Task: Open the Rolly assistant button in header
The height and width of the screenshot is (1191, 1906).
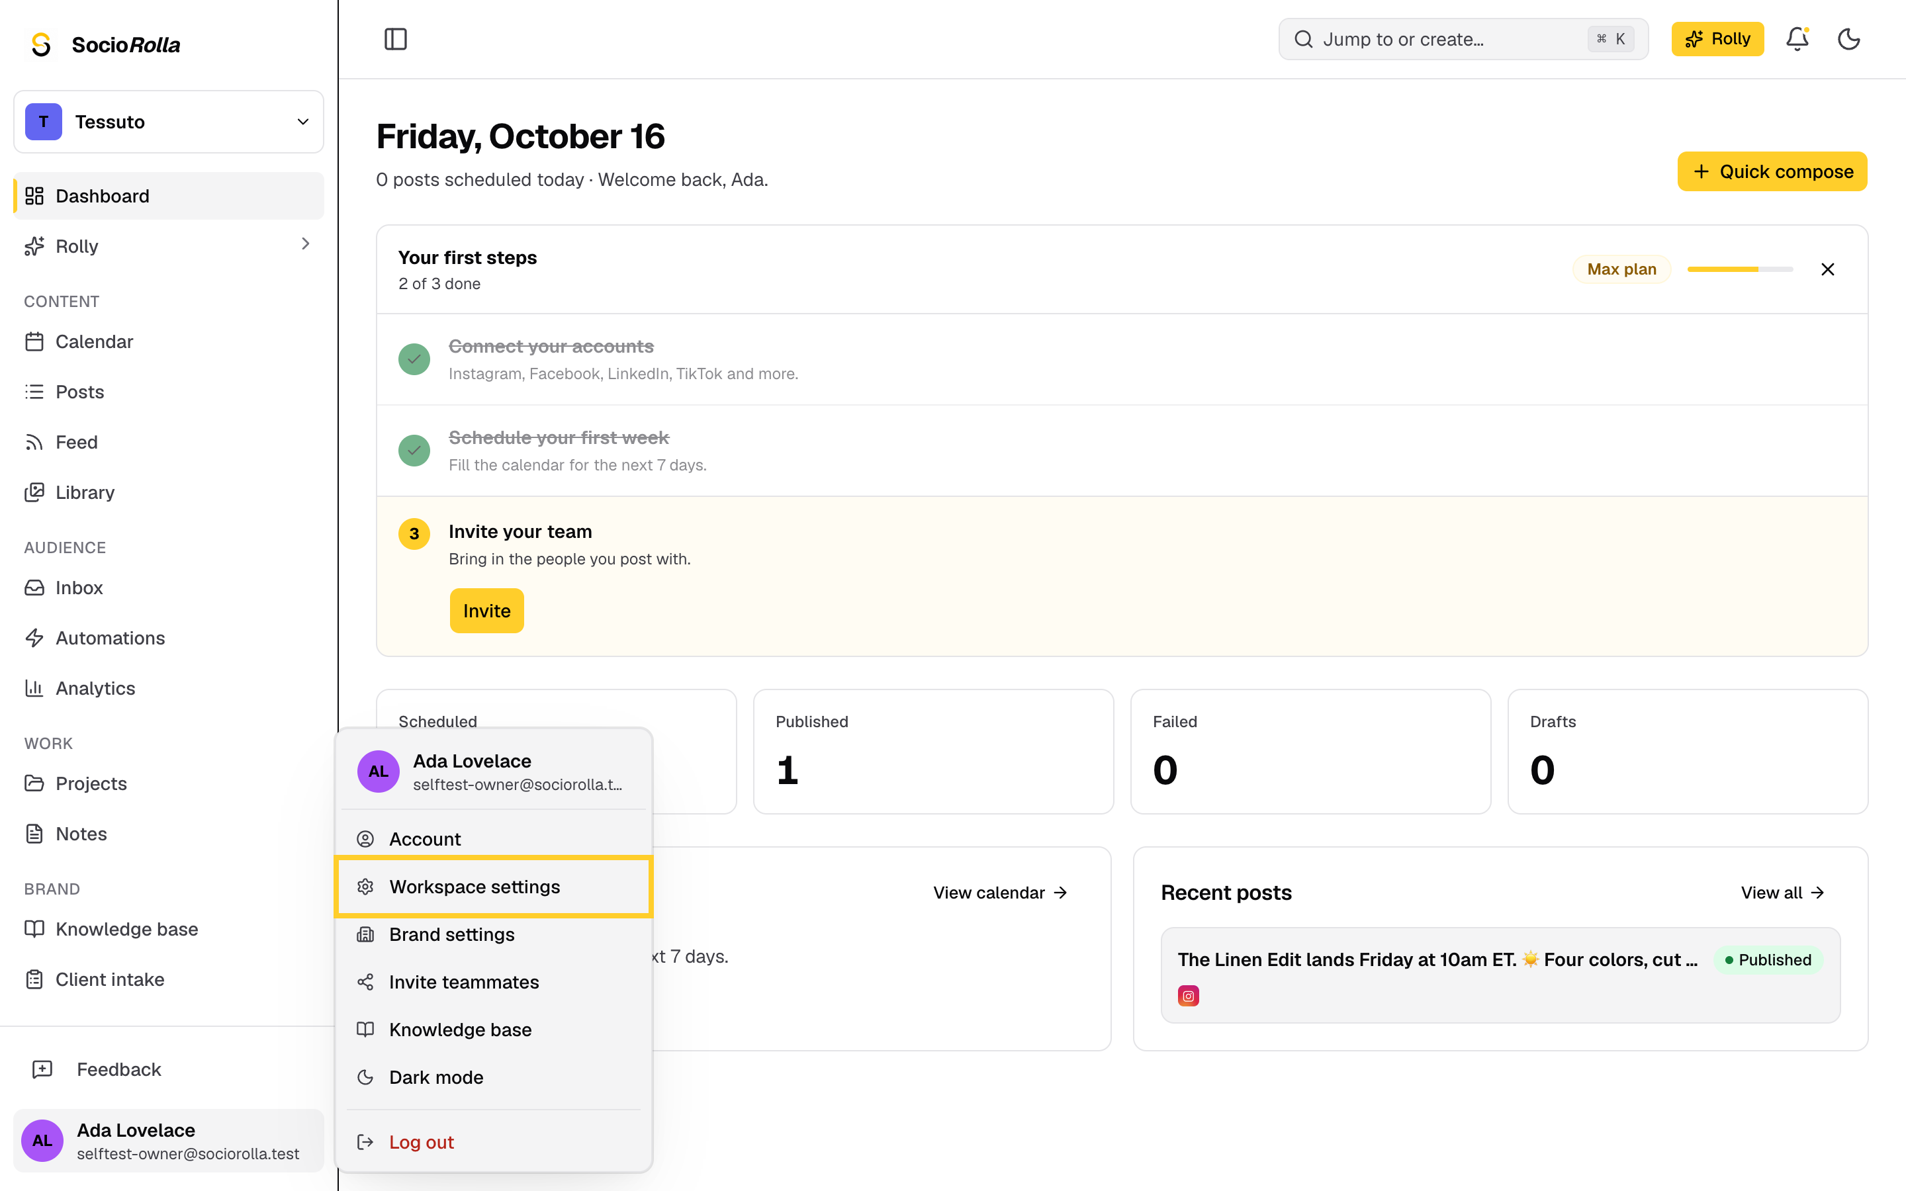Action: [1717, 38]
